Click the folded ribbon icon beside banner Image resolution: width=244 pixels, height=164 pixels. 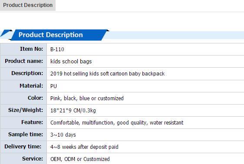[x=6, y=33]
